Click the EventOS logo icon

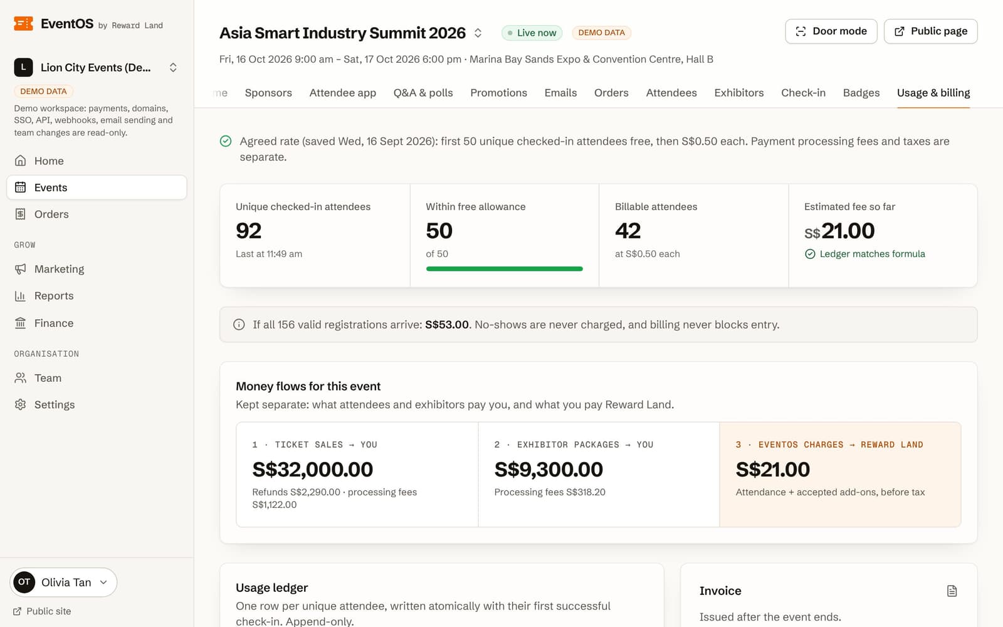click(23, 24)
